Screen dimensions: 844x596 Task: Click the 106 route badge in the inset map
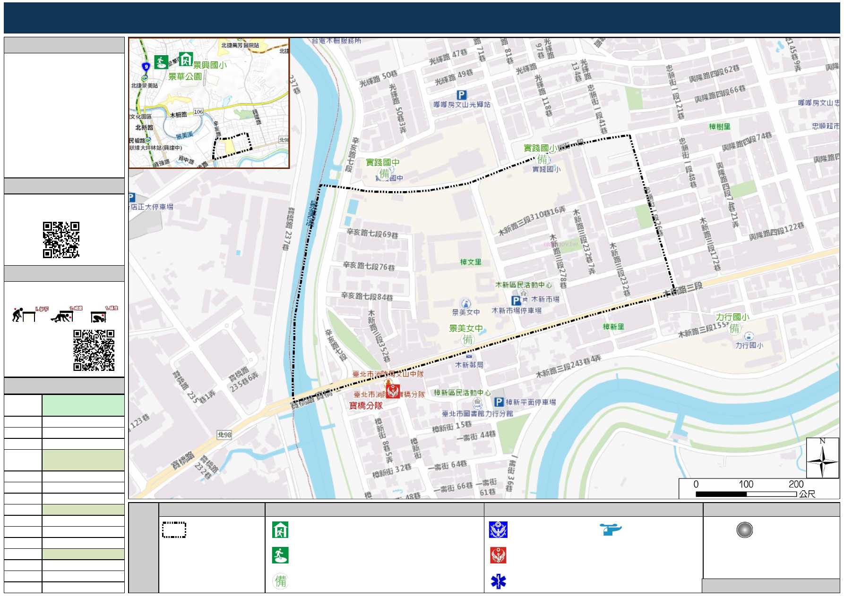click(x=198, y=112)
